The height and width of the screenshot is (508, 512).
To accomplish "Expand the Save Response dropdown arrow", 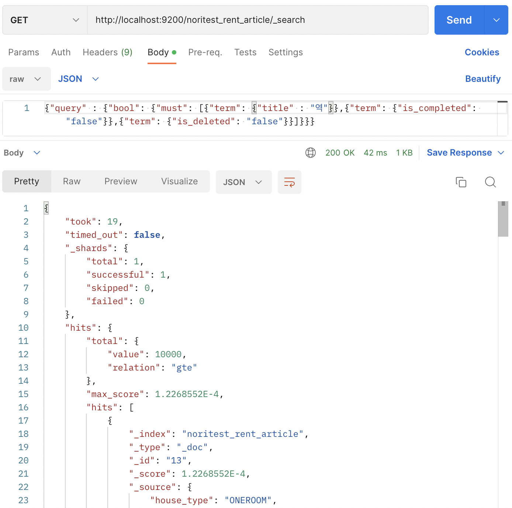I will pos(501,153).
